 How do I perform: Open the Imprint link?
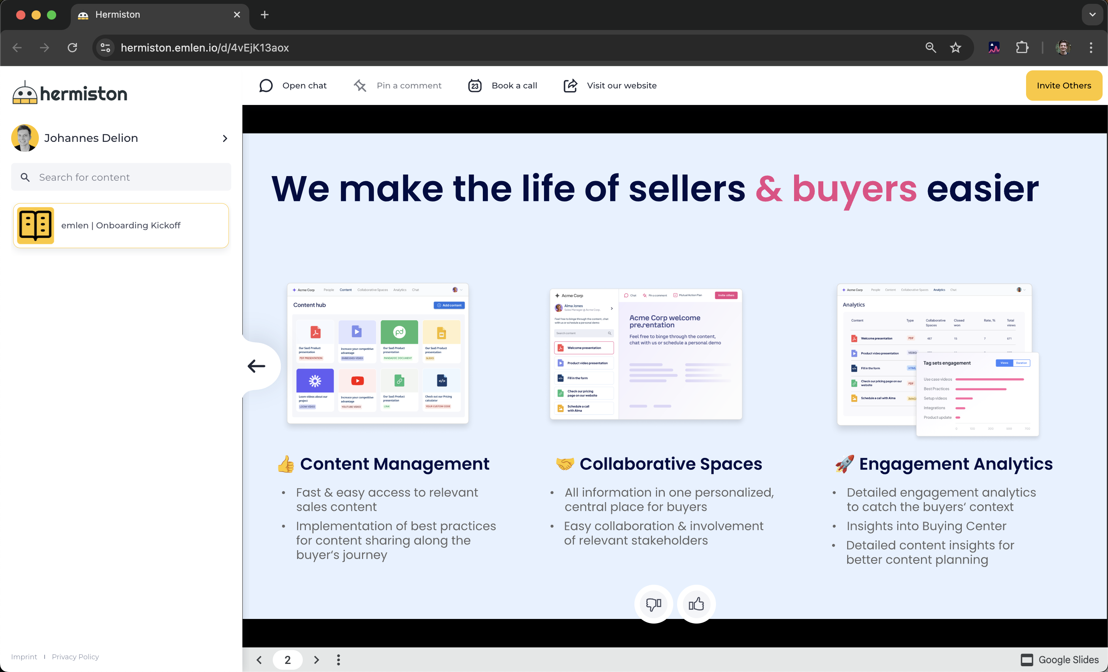(24, 657)
